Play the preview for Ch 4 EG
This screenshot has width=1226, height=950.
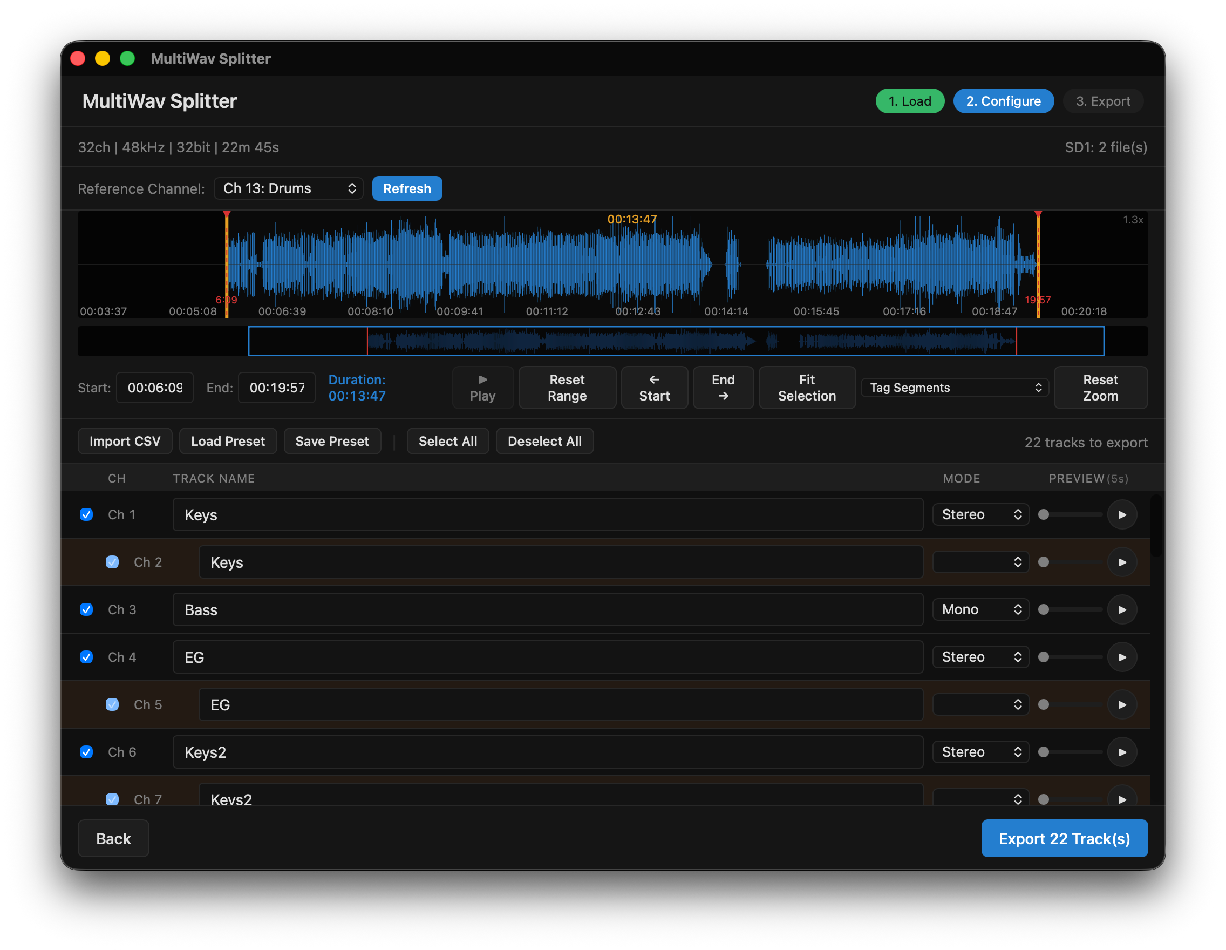click(x=1122, y=657)
